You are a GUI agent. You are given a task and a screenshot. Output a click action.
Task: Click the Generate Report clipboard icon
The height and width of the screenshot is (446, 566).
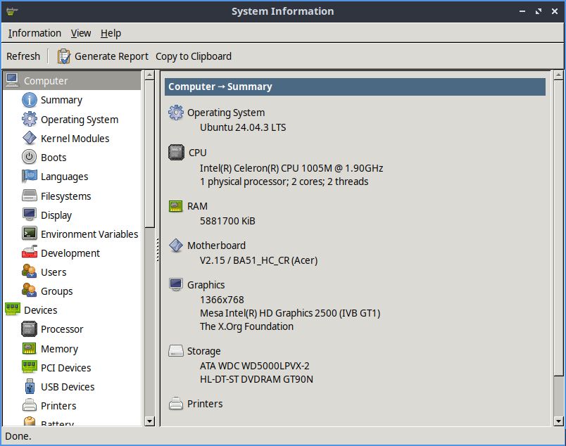[64, 56]
